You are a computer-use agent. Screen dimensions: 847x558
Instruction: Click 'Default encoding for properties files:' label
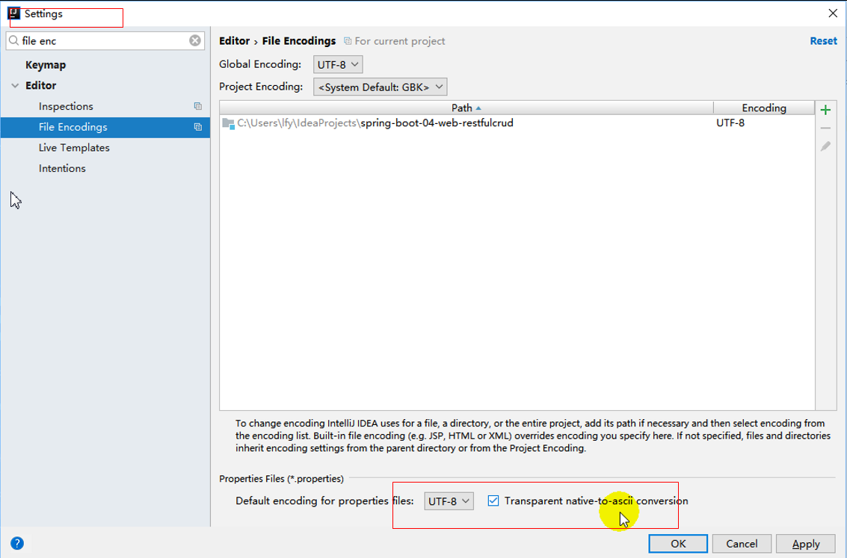tap(324, 500)
